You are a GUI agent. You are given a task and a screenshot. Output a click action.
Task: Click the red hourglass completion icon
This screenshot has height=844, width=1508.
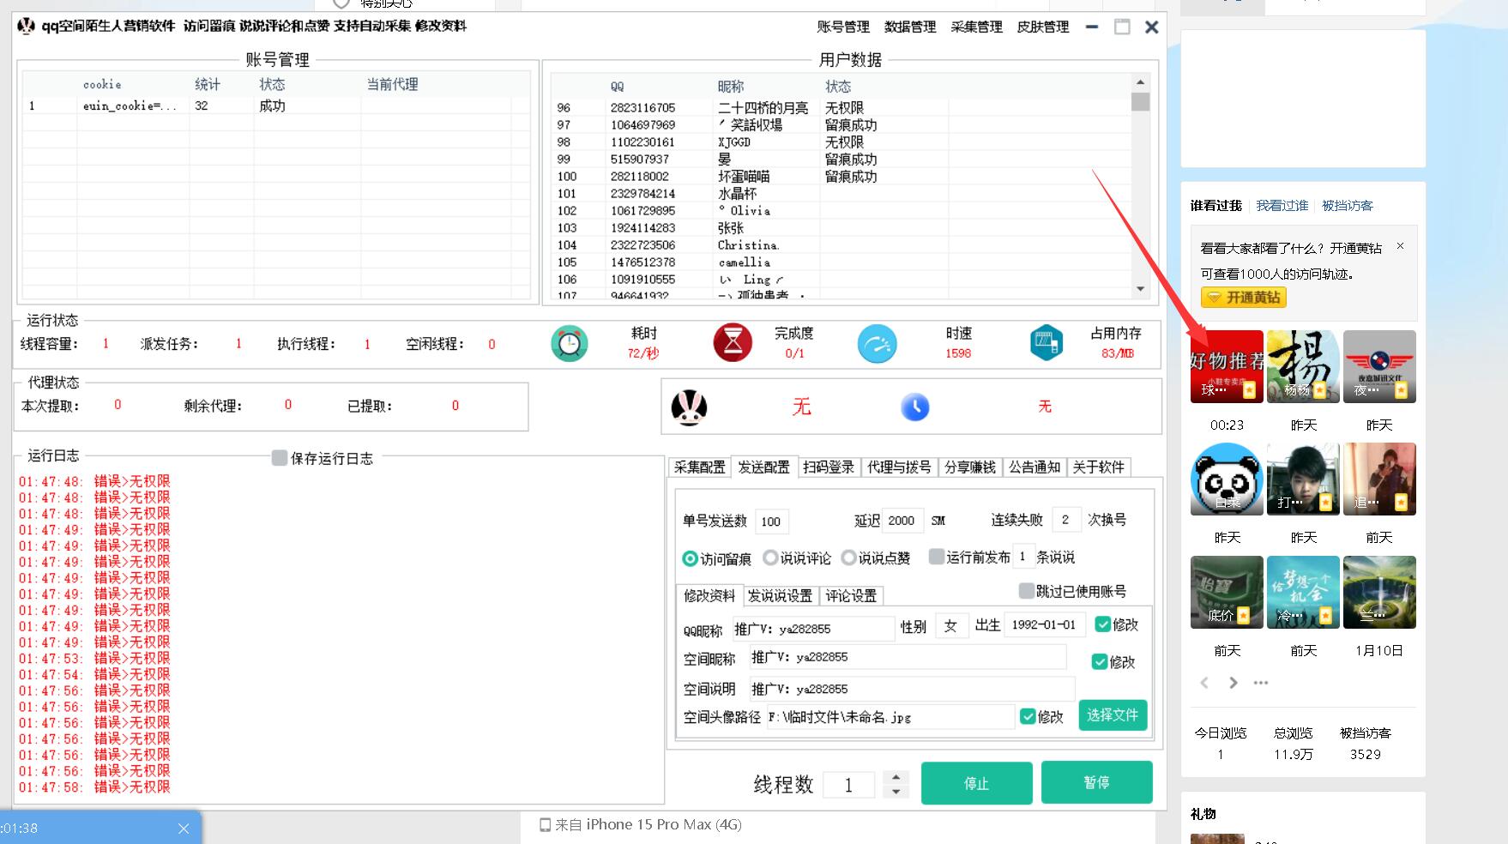pos(733,343)
